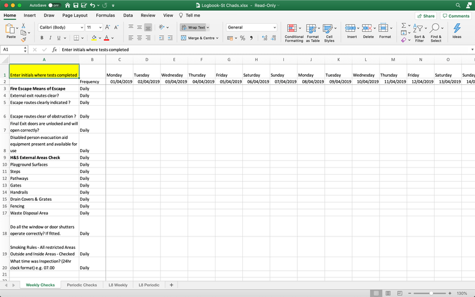Click the Insert cells icon
The width and height of the screenshot is (475, 297).
[350, 28]
